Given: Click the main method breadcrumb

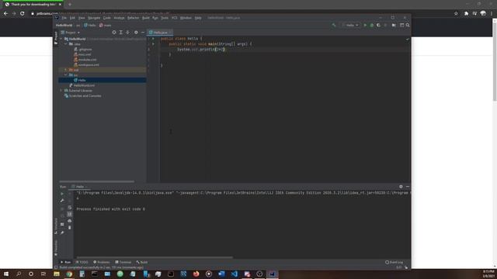Looking at the screenshot, I should pyautogui.click(x=106, y=25).
